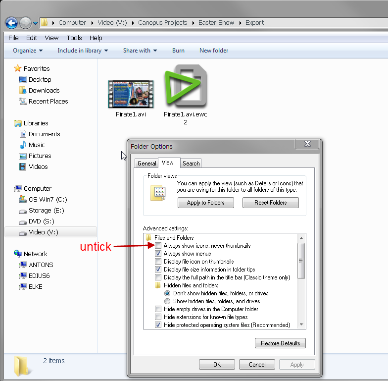Viewport: 388px width, 381px height.
Task: Select the Storage (E:) drive icon
Action: pos(23,212)
